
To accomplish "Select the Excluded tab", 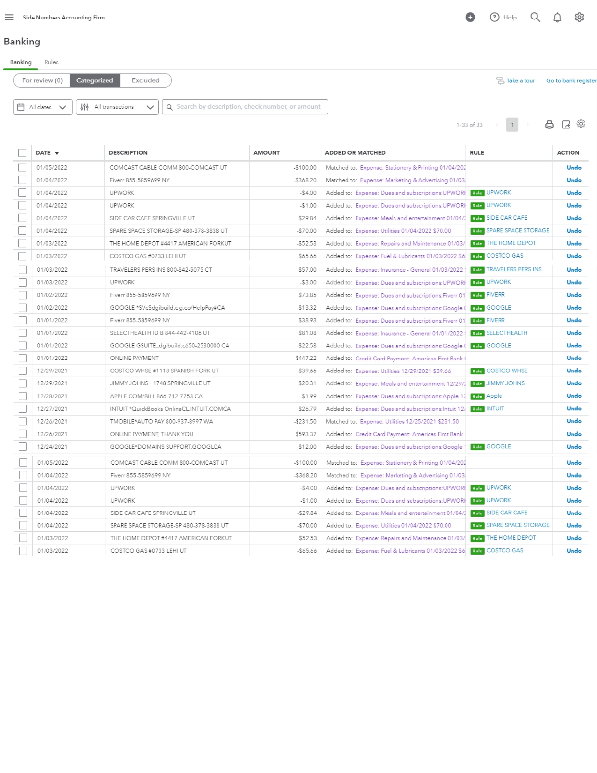I will (x=146, y=81).
